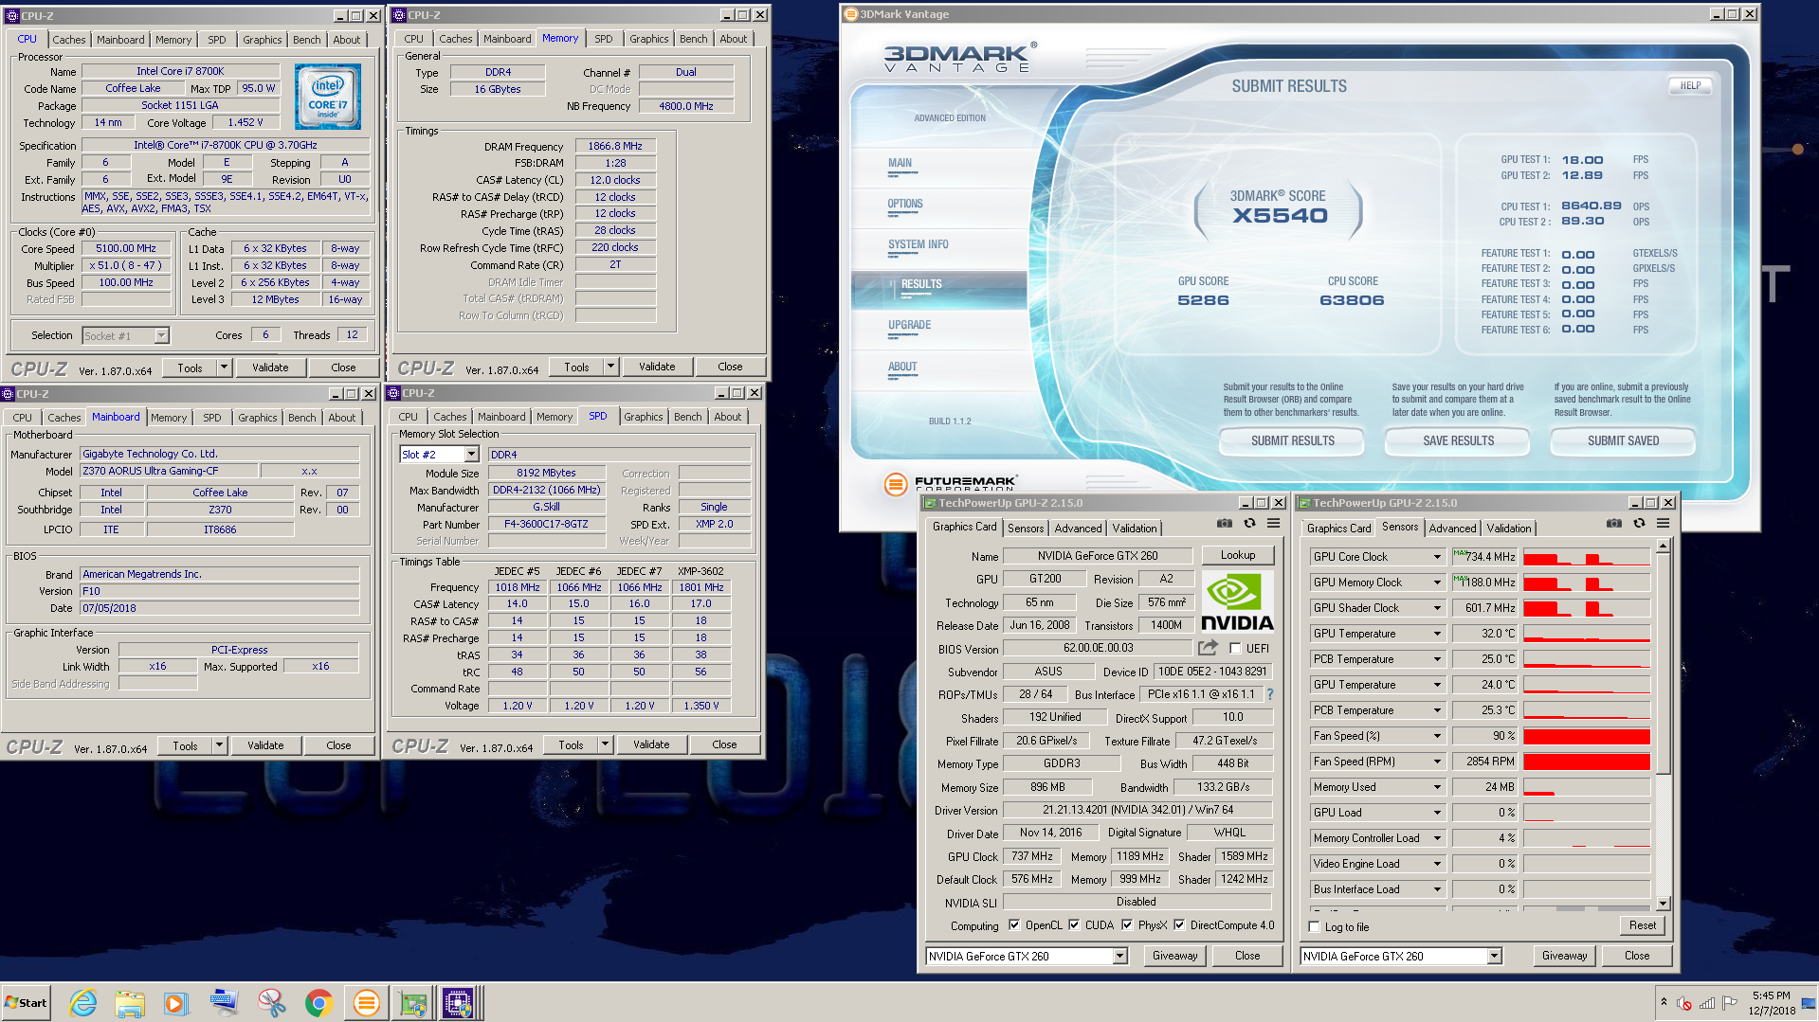
Task: Click GPU Temperature 32.0 °C sensor graph
Action: pyautogui.click(x=1586, y=634)
